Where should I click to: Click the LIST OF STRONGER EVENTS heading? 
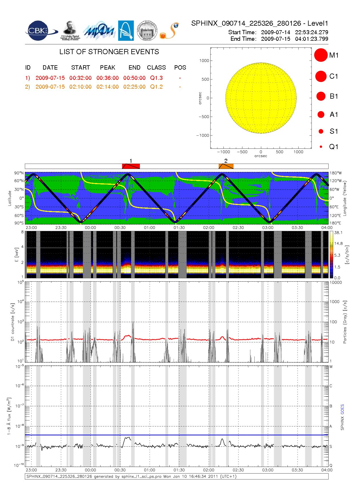[x=109, y=52]
